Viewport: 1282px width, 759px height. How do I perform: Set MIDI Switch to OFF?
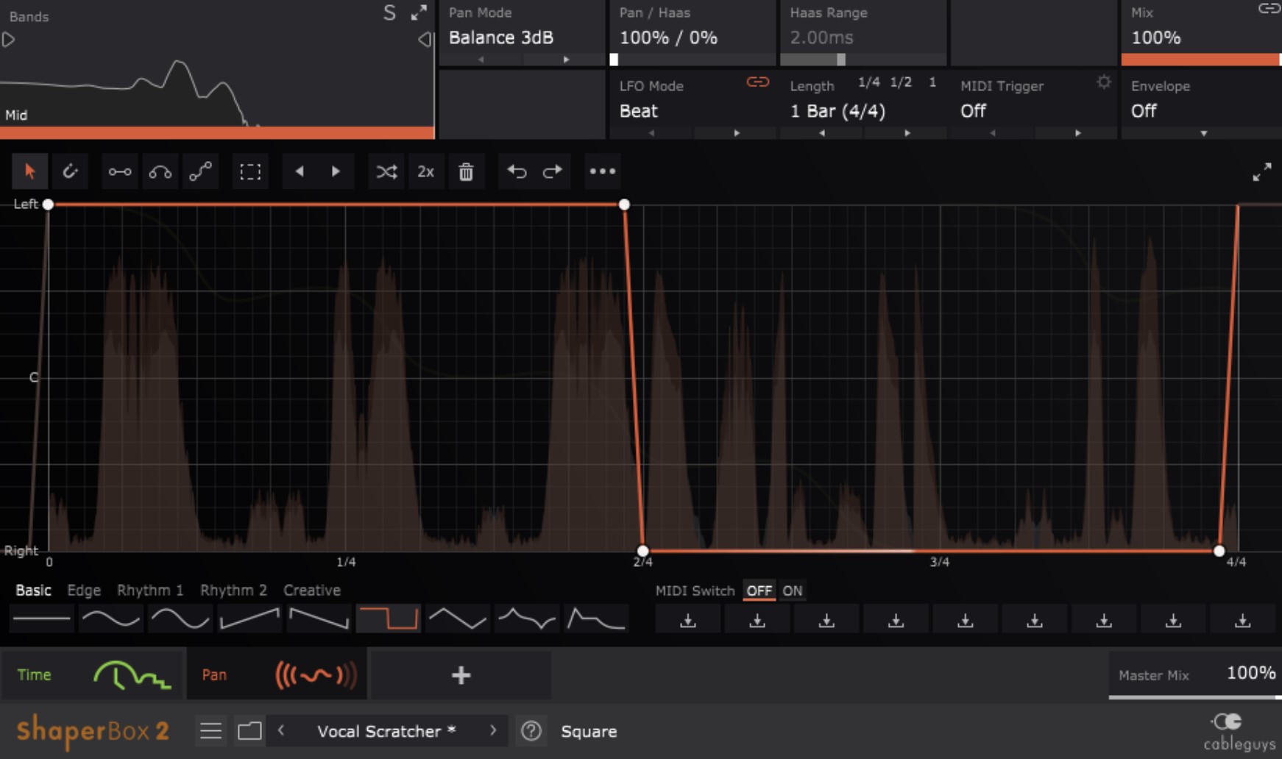click(x=759, y=591)
